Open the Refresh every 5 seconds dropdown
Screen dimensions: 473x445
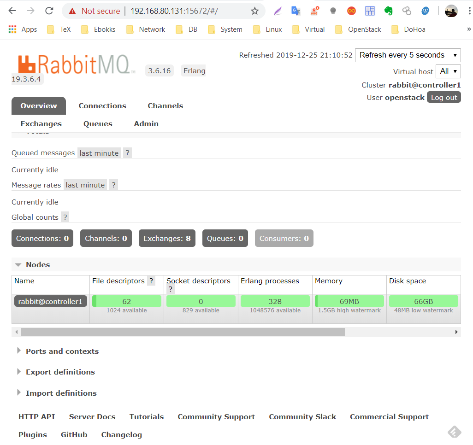[408, 55]
